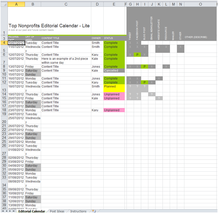This screenshot has width=218, height=213.
Task: Click the OWNER column heading cell
Action: (97, 38)
